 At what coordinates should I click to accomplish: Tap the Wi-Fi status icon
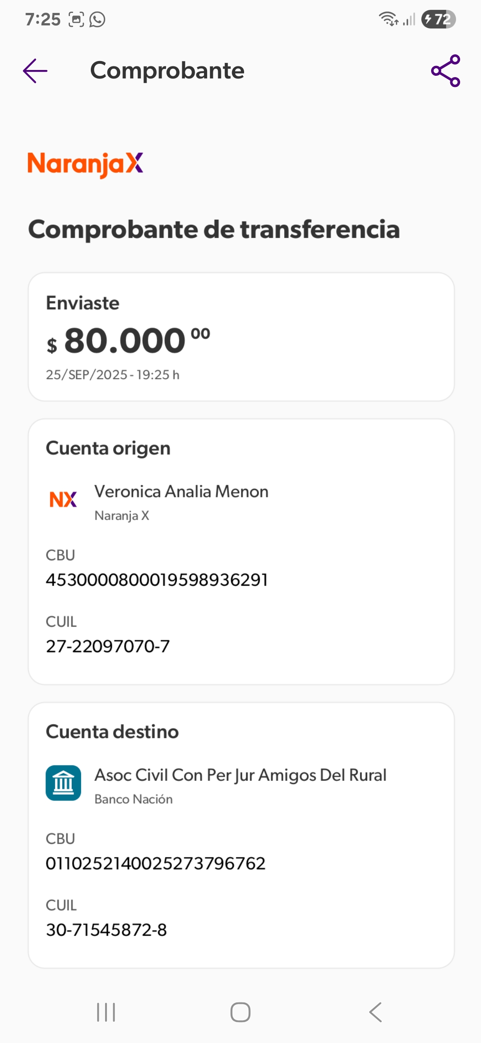click(388, 19)
